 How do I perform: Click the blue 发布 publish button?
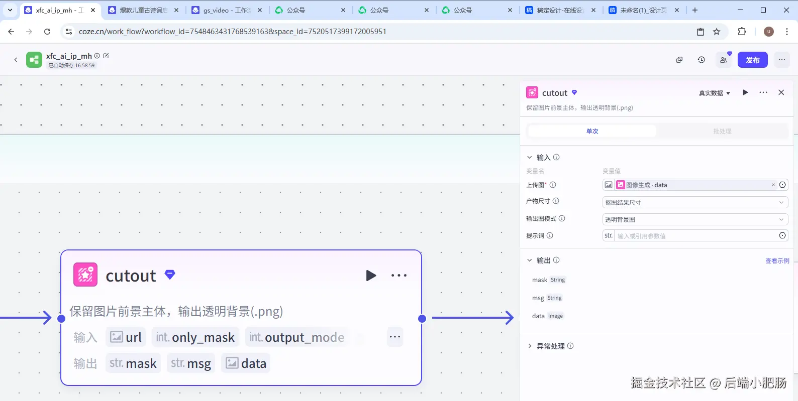[753, 60]
